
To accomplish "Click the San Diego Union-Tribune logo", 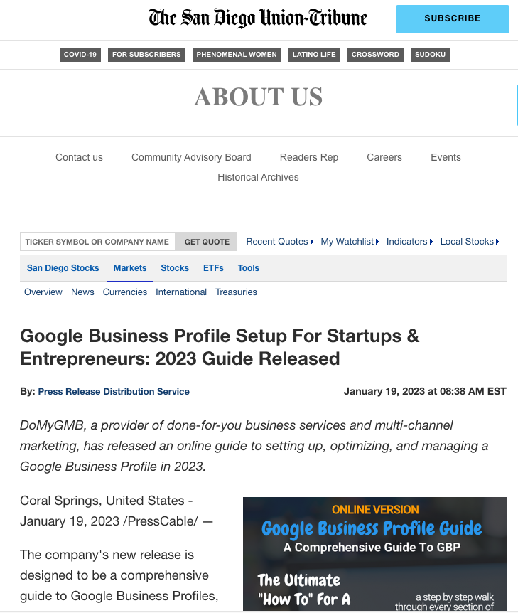I will point(258,18).
